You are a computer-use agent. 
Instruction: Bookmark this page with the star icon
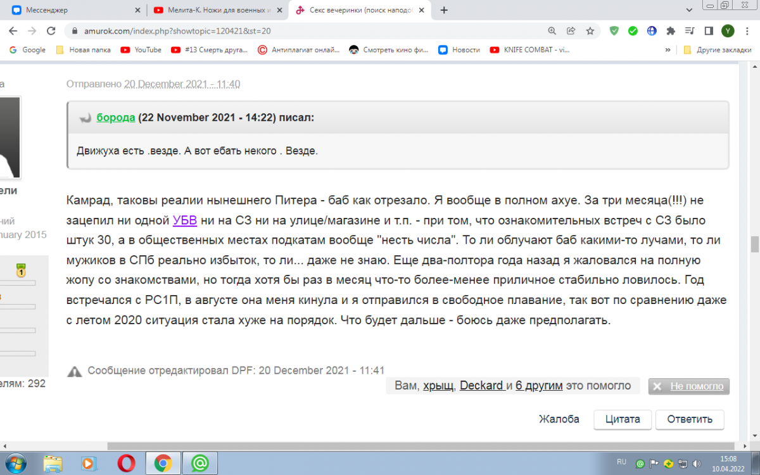(590, 30)
